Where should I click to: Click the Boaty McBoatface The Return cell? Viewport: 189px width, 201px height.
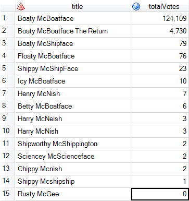tap(73, 31)
